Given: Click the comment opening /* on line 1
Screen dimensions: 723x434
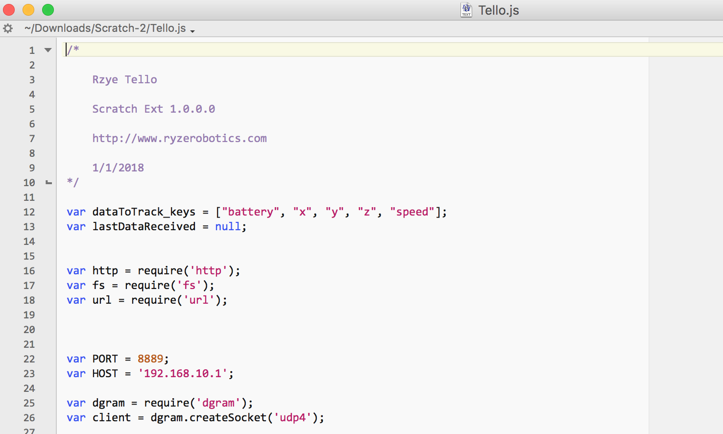Looking at the screenshot, I should click(72, 49).
